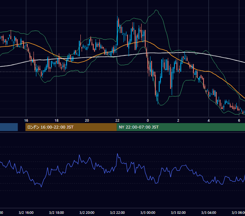The image size is (245, 216).
Task: Click the 0 hour label on price chart axis
Action: click(x=148, y=121)
